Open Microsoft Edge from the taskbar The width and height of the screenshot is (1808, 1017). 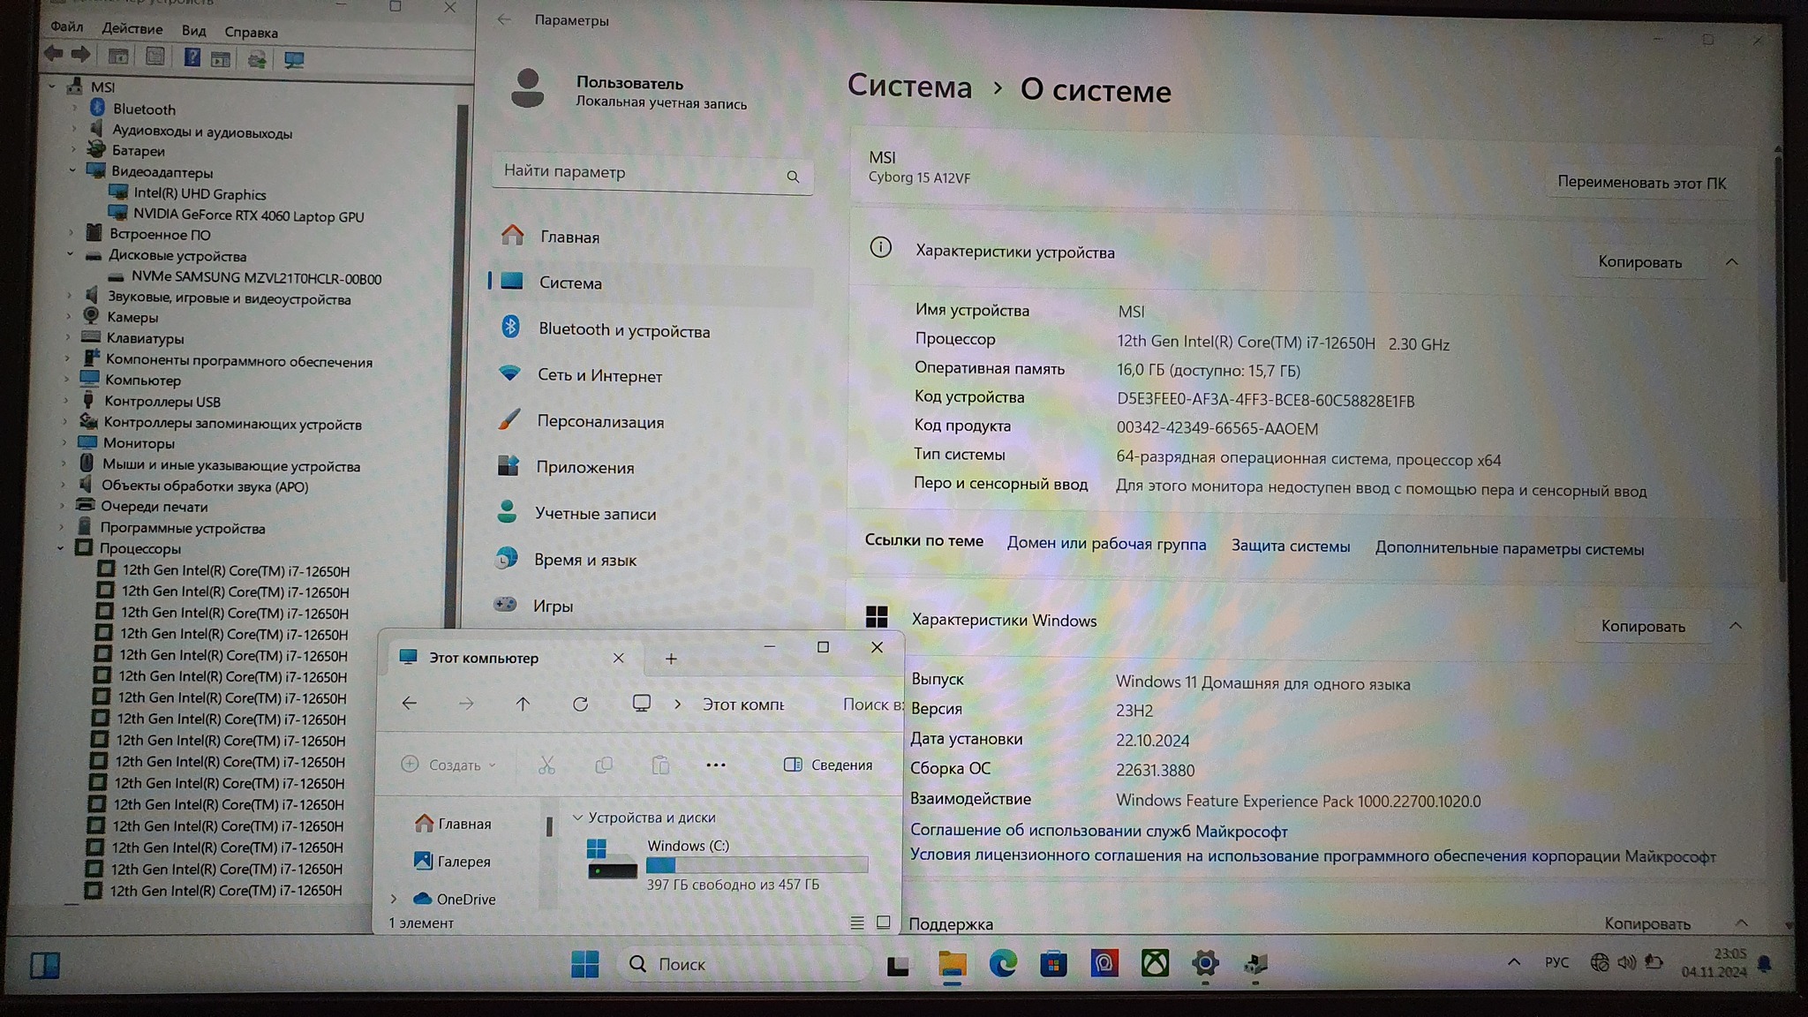point(1003,964)
